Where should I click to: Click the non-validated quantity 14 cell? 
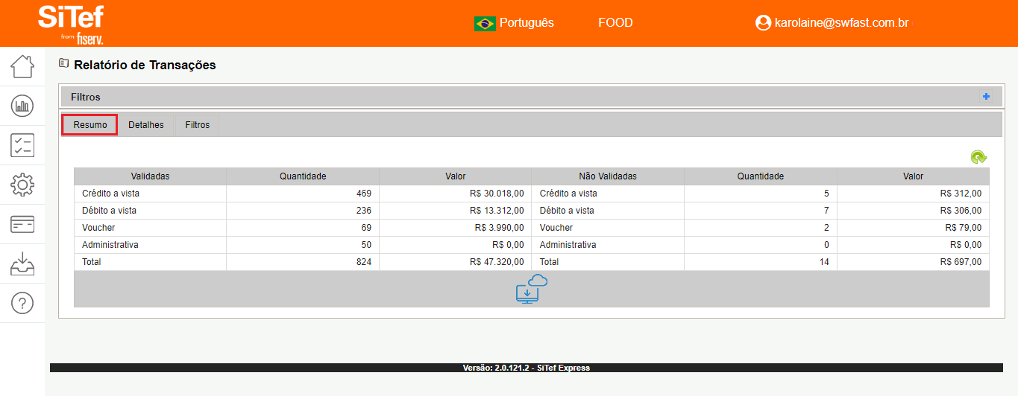point(761,262)
